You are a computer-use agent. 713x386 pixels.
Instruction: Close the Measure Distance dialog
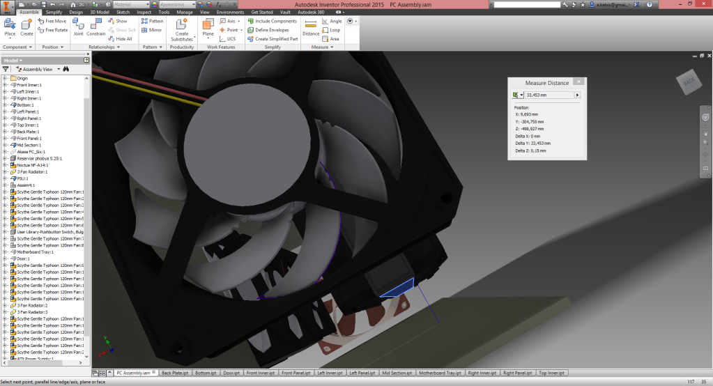pos(578,82)
